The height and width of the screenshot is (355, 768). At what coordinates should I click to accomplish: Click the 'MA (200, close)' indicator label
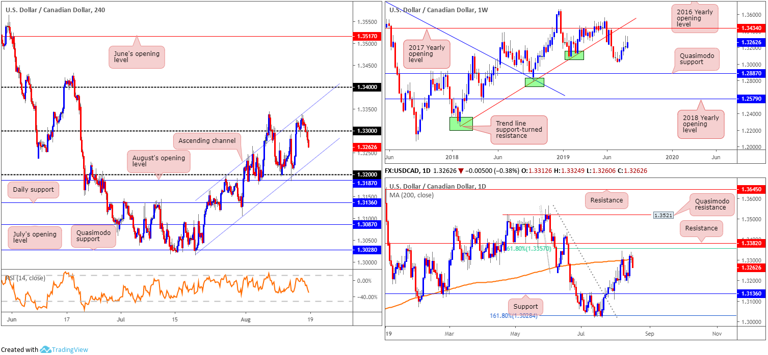pos(413,195)
